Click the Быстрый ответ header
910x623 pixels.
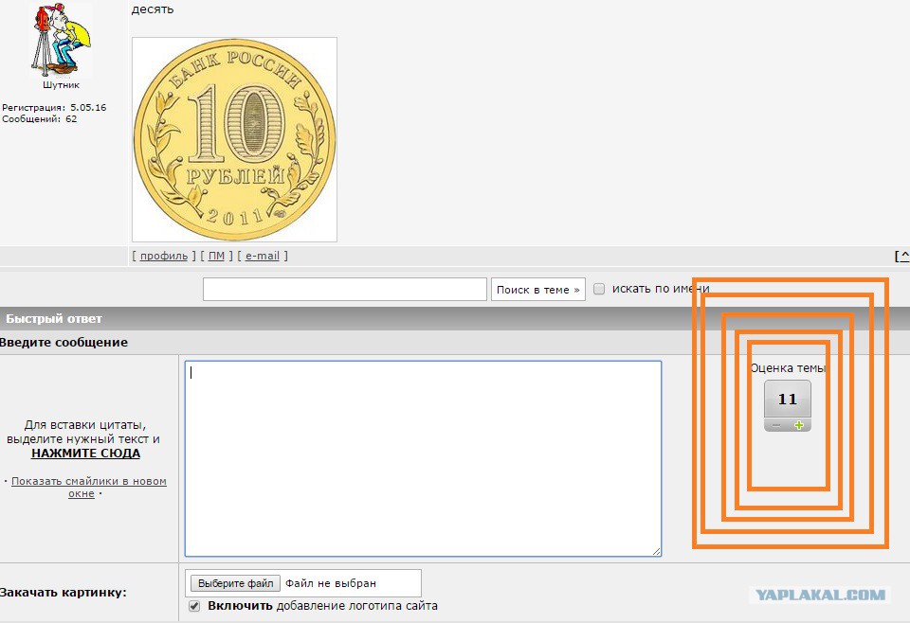pos(54,318)
